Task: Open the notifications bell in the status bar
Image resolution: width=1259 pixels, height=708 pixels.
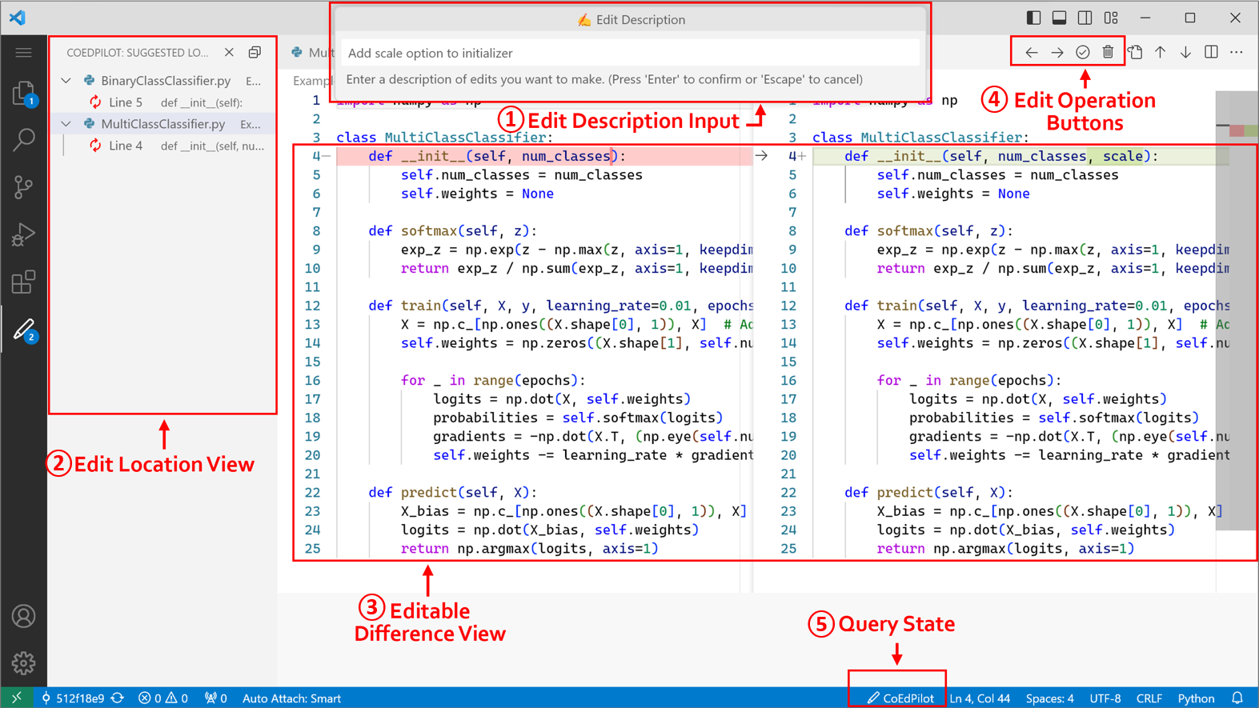Action: (1237, 698)
